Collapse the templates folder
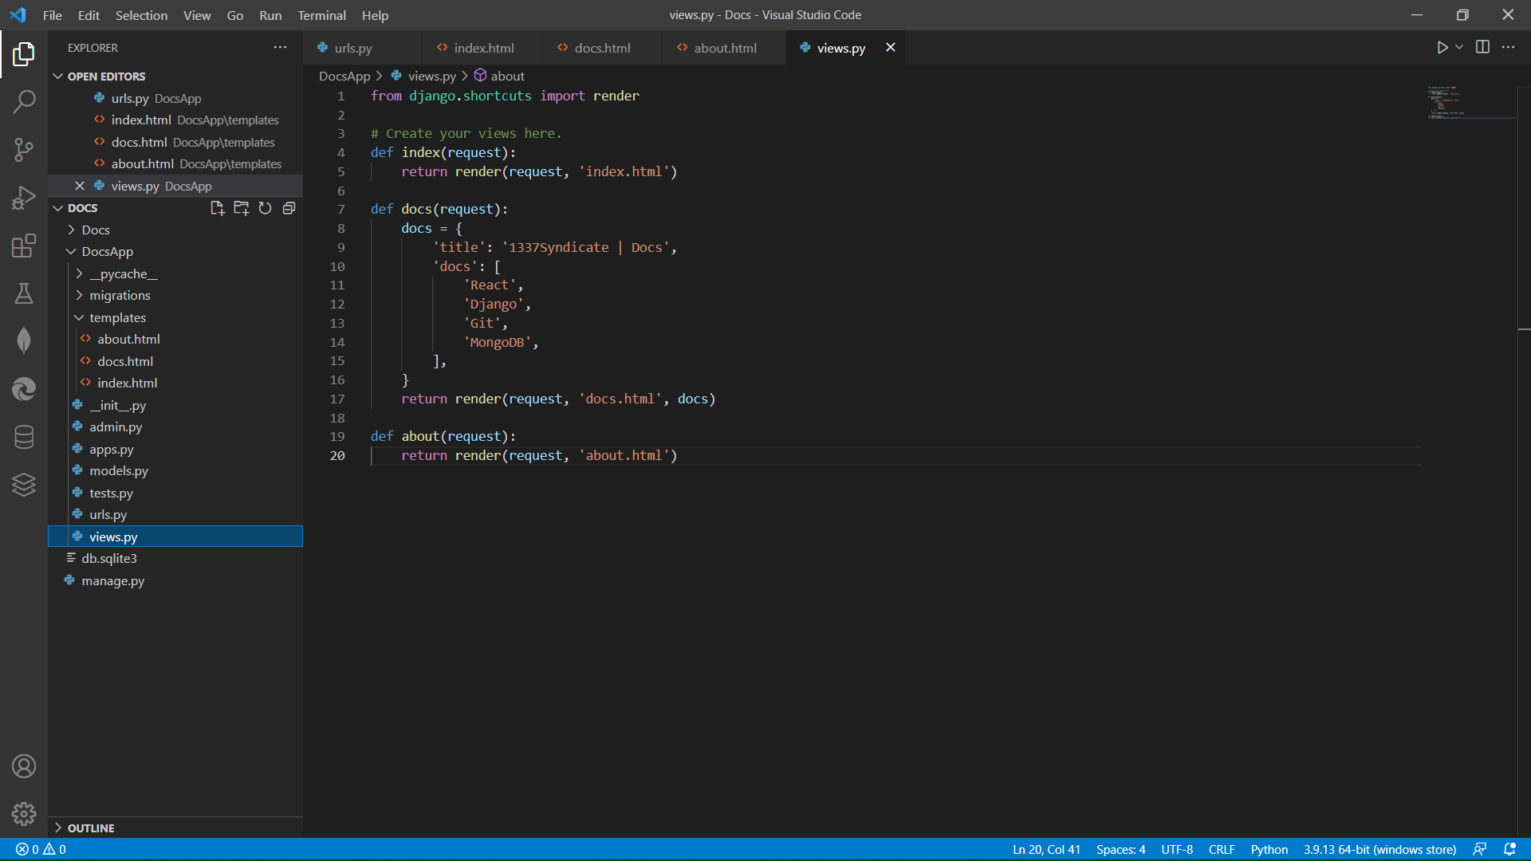This screenshot has width=1531, height=861. (117, 317)
